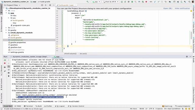Click the editor vertical scrollbar
Screen dimensions: 195x110
point(191,35)
